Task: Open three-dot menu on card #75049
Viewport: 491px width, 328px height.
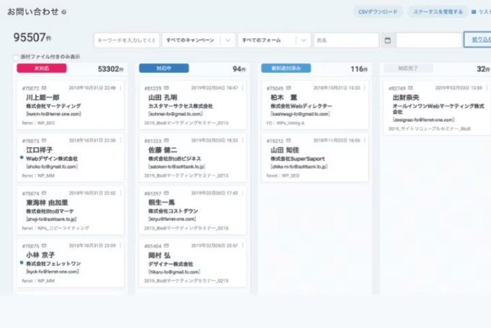Action: click(x=365, y=88)
